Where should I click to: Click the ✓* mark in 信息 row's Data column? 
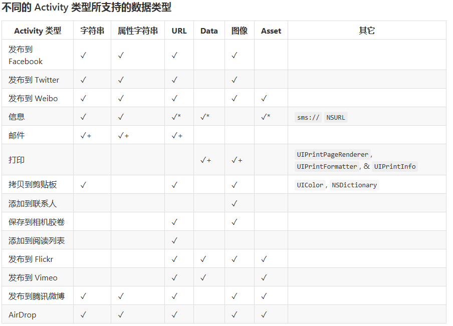(x=205, y=117)
